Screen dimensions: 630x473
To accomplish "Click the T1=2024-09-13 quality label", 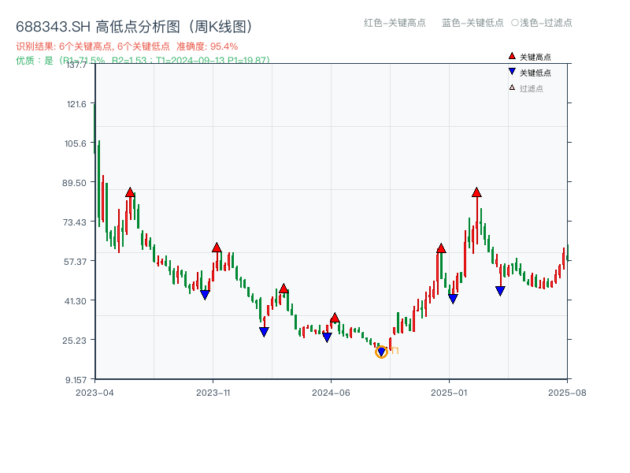I will point(193,60).
